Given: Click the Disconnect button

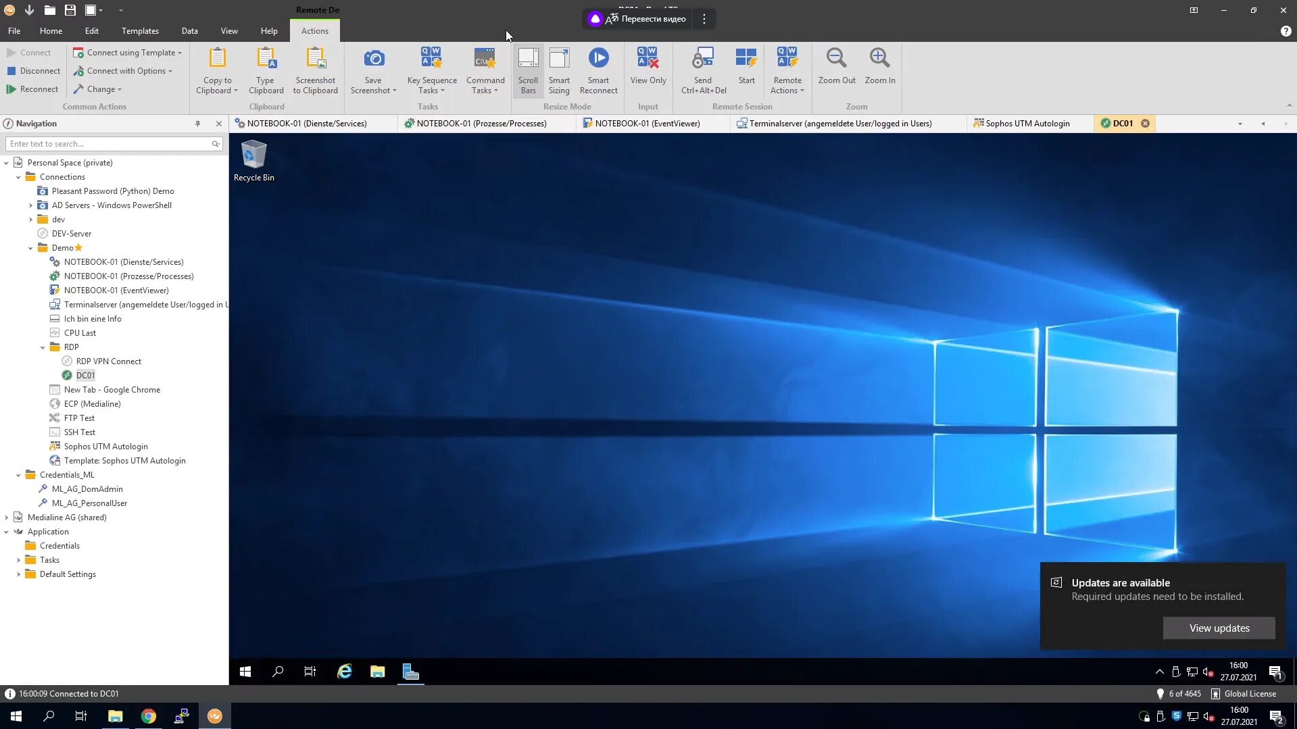Looking at the screenshot, I should click(33, 71).
